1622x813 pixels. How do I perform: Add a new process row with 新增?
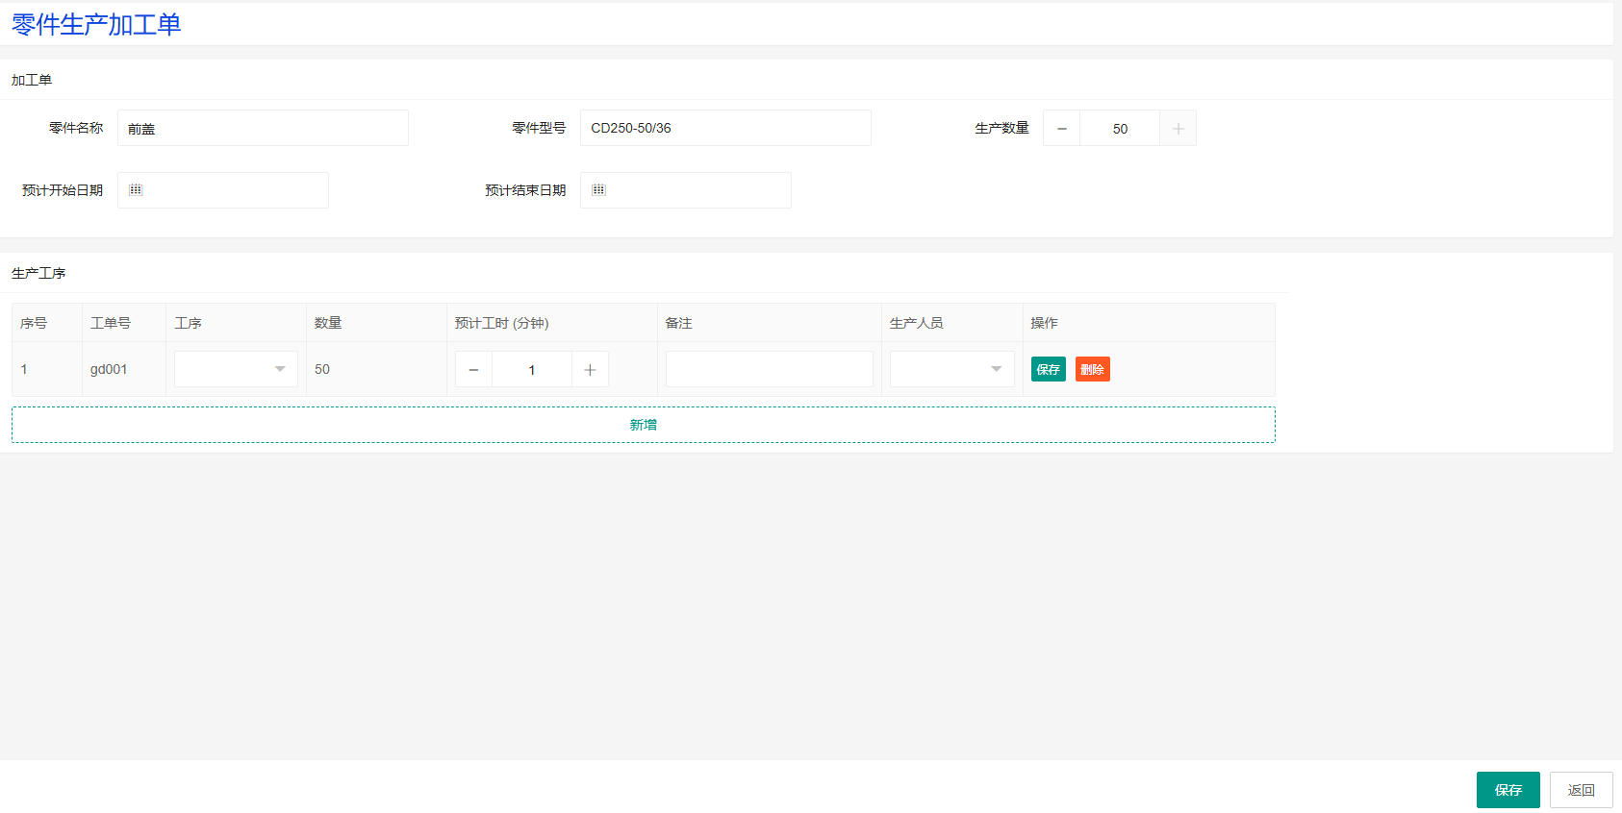644,425
